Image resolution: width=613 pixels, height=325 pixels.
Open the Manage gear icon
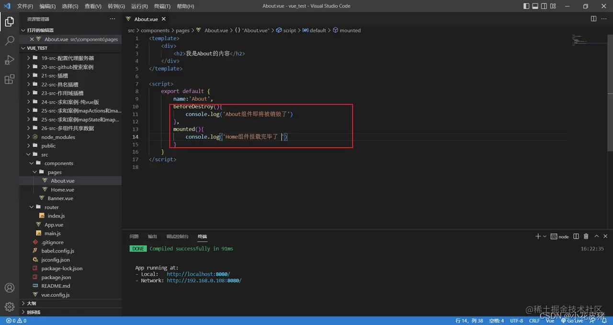coord(9,307)
